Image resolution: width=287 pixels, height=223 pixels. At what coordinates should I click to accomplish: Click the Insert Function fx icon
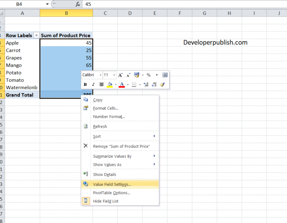click(x=78, y=4)
